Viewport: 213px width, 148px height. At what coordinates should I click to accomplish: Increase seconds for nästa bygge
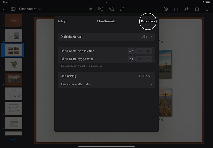pos(148,59)
